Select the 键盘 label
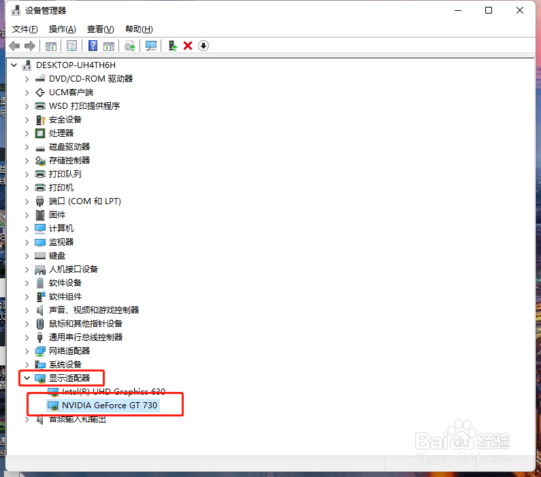This screenshot has height=477, width=541. (x=57, y=256)
